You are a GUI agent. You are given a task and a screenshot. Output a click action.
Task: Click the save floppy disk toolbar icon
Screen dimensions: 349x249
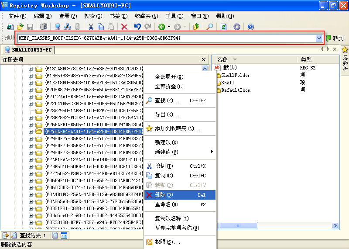[30, 27]
